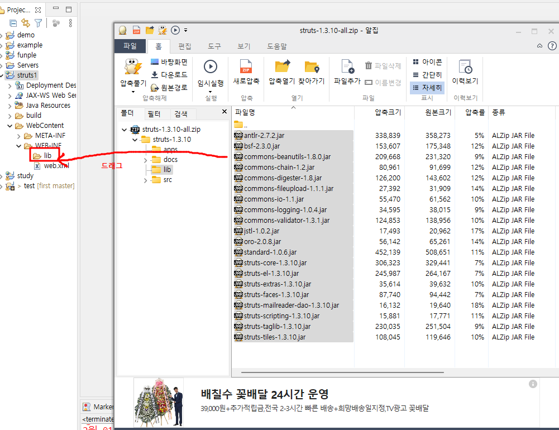Image resolution: width=559 pixels, height=430 pixels.
Task: Open 파일 menu tab
Action: 130,46
